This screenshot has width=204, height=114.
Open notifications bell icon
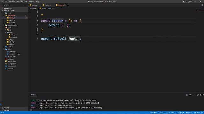point(202,113)
